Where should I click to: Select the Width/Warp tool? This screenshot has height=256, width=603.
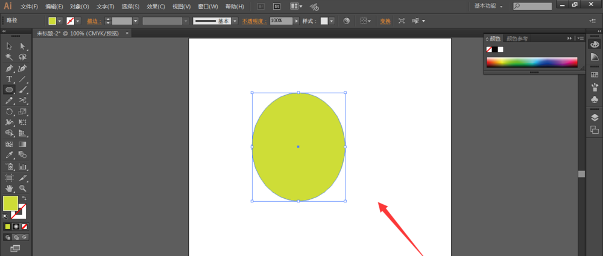(10, 122)
